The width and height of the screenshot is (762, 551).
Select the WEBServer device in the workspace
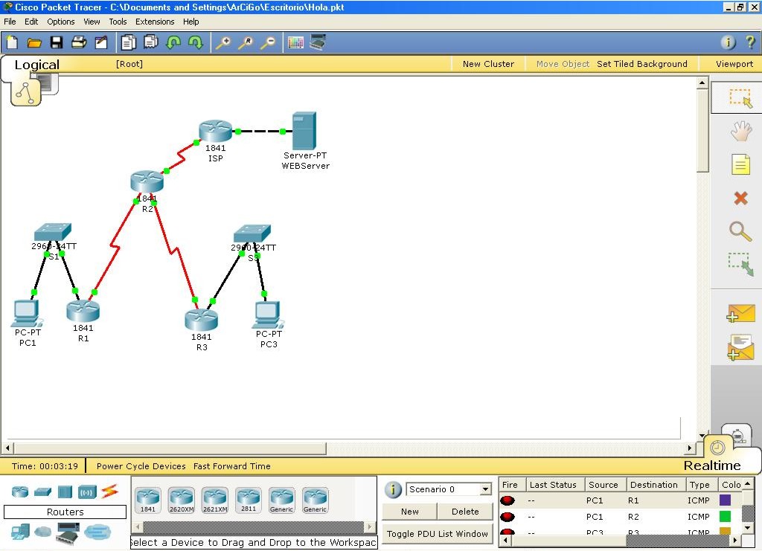click(304, 131)
